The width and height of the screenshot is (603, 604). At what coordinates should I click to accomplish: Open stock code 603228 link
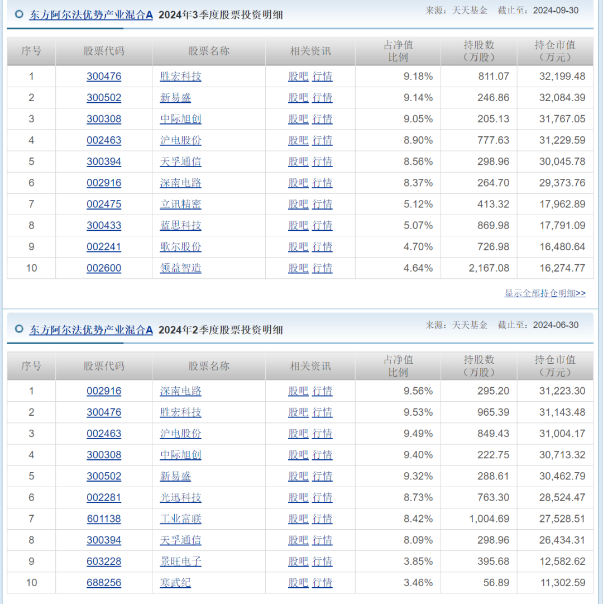pos(104,561)
